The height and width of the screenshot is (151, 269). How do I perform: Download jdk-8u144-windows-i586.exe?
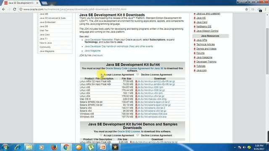point(152,114)
